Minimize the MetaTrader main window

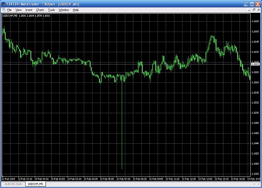click(x=246, y=4)
